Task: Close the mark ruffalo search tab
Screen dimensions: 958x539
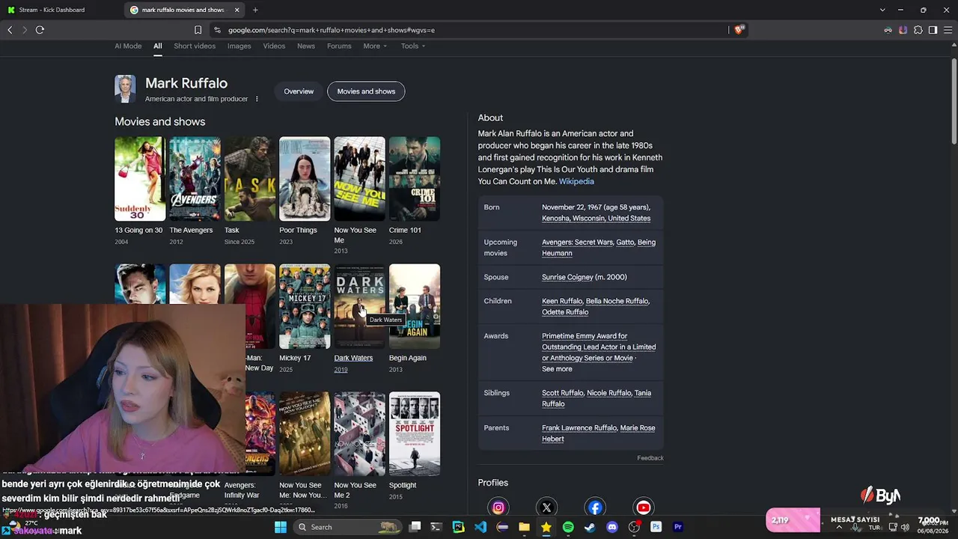Action: (x=237, y=10)
